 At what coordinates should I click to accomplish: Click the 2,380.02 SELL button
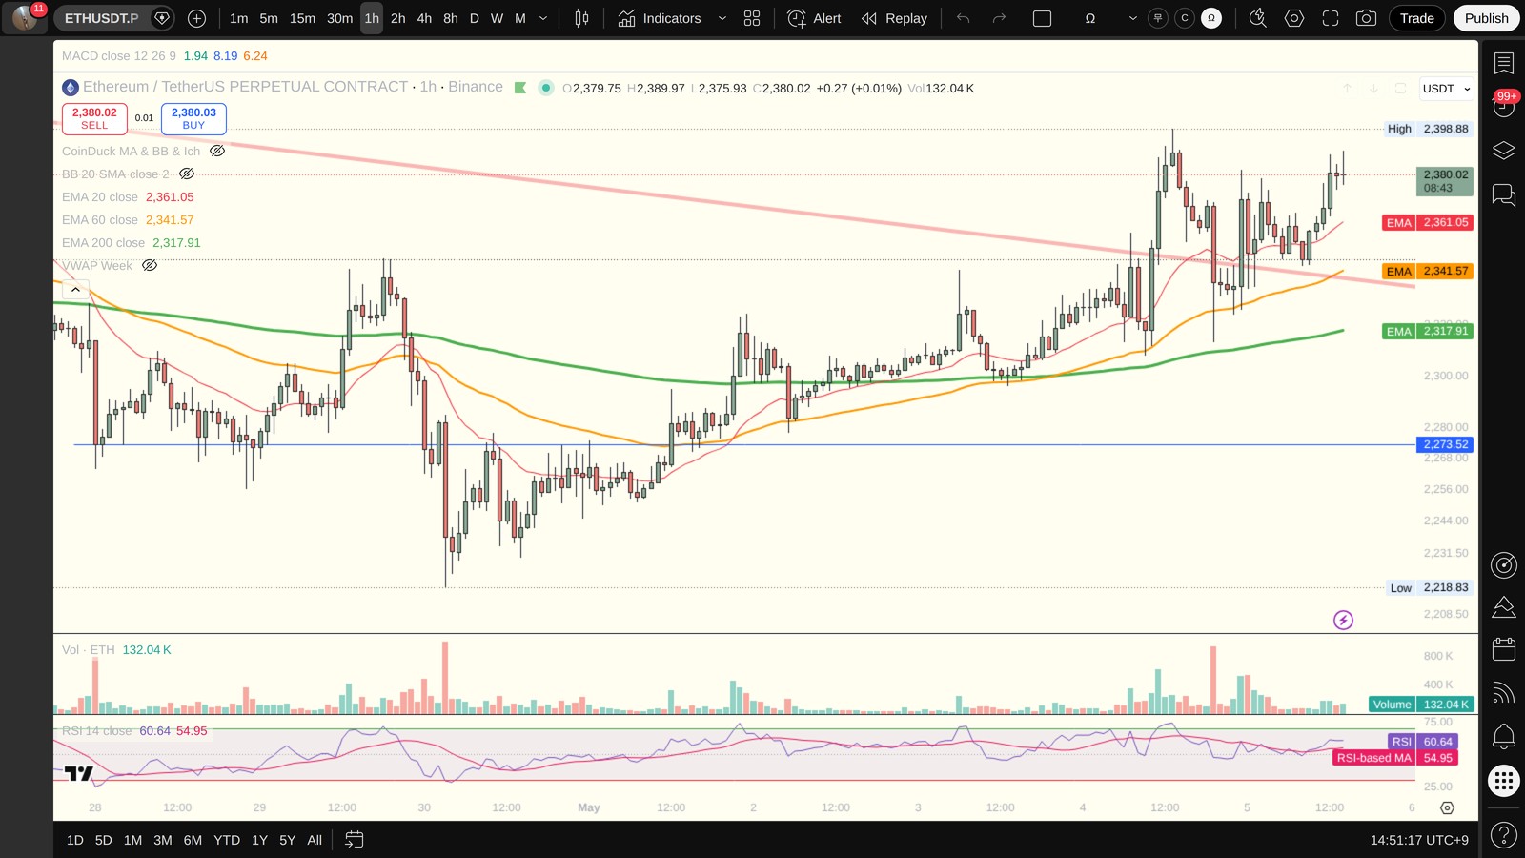(94, 118)
